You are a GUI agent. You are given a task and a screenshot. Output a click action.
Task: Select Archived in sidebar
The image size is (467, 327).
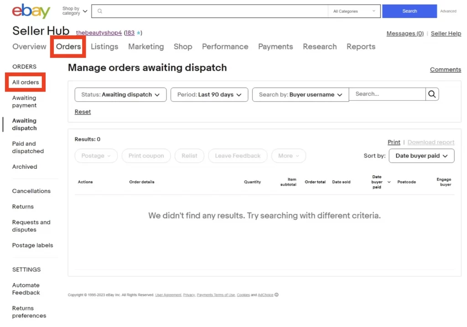coord(25,167)
